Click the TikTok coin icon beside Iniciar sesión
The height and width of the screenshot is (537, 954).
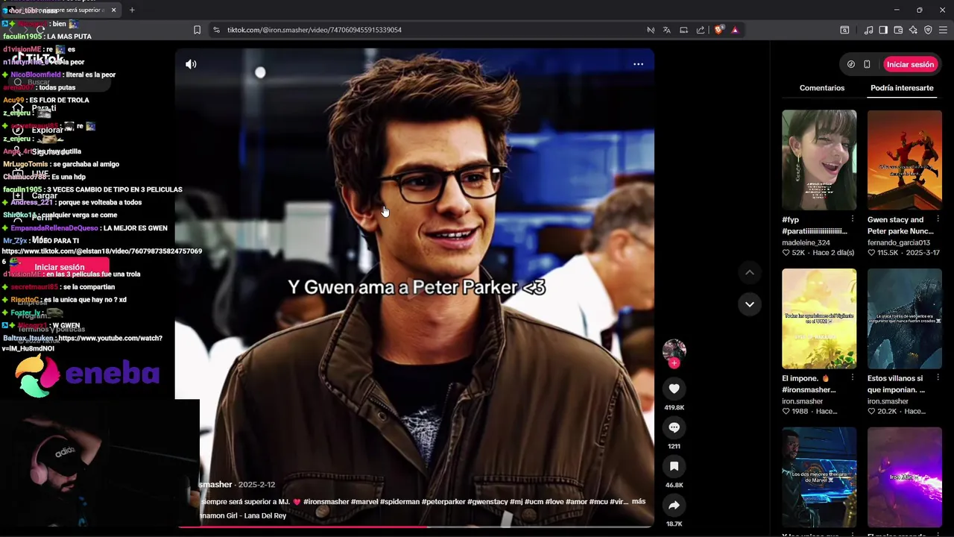[851, 64]
